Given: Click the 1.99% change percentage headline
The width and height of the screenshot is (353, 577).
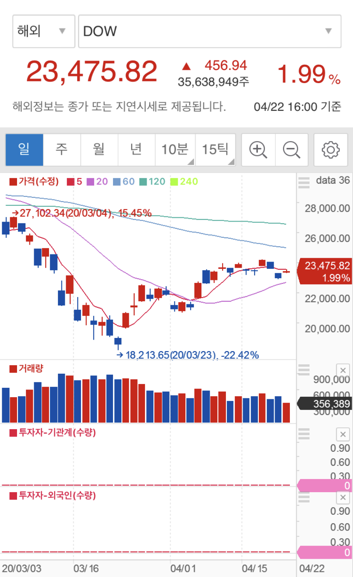Looking at the screenshot, I should 309,74.
